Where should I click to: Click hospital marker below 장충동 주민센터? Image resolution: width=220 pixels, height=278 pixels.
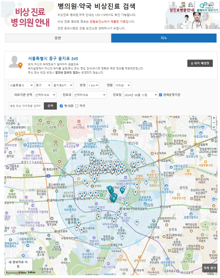click(122, 237)
